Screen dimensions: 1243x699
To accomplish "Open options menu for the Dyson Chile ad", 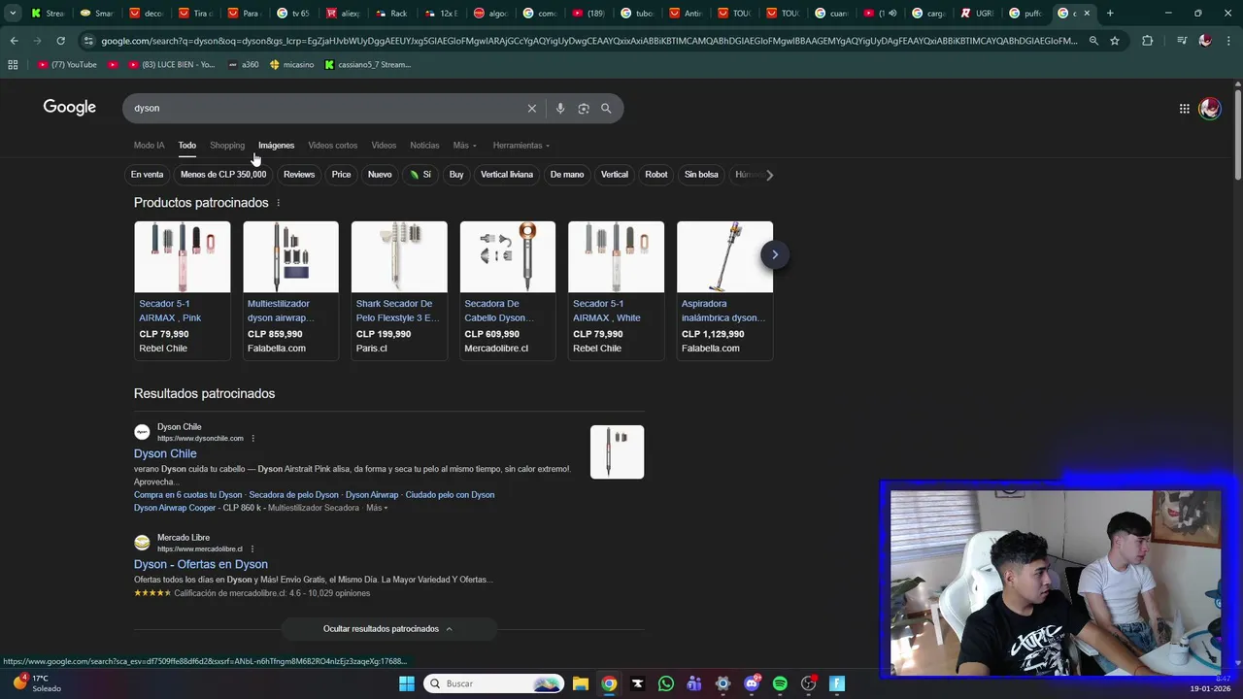I will (x=252, y=438).
